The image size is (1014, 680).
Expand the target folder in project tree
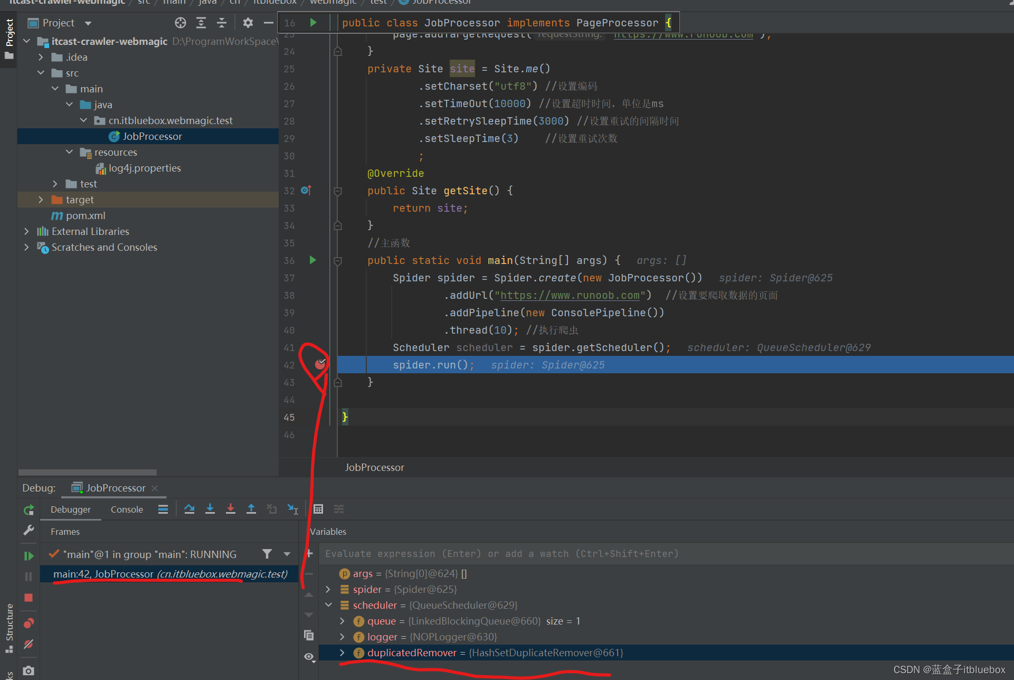click(41, 200)
